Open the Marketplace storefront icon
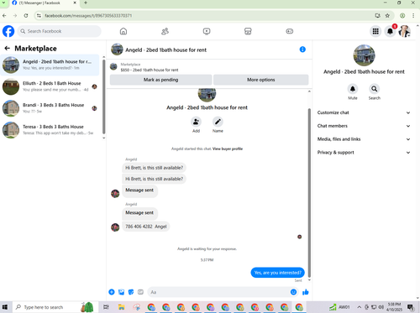The width and height of the screenshot is (420, 313). [x=248, y=31]
